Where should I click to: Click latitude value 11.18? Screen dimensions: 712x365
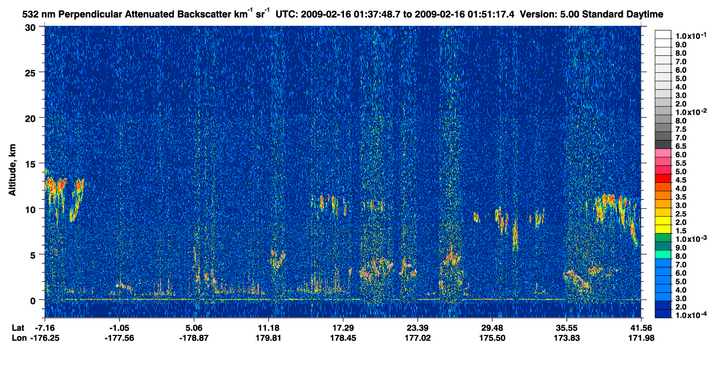pos(268,328)
